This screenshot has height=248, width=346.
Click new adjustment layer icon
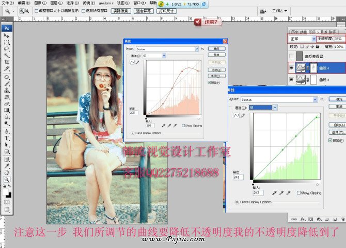pyautogui.click(x=319, y=219)
